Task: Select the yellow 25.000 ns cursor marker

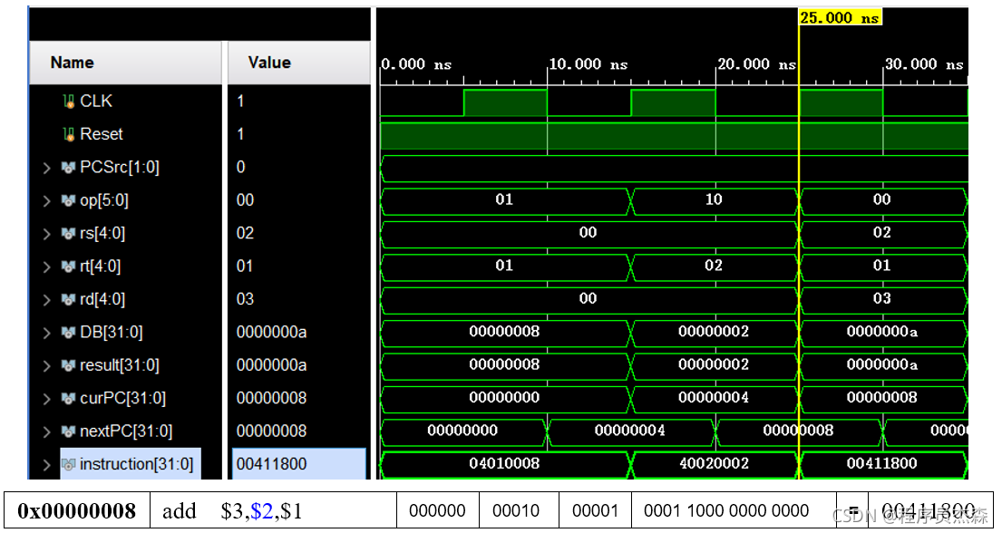Action: click(x=839, y=18)
